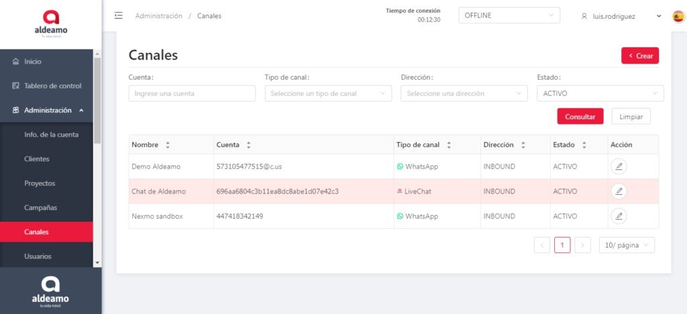Open the Dirección filter dropdown
This screenshot has height=314, width=687.
tap(464, 94)
